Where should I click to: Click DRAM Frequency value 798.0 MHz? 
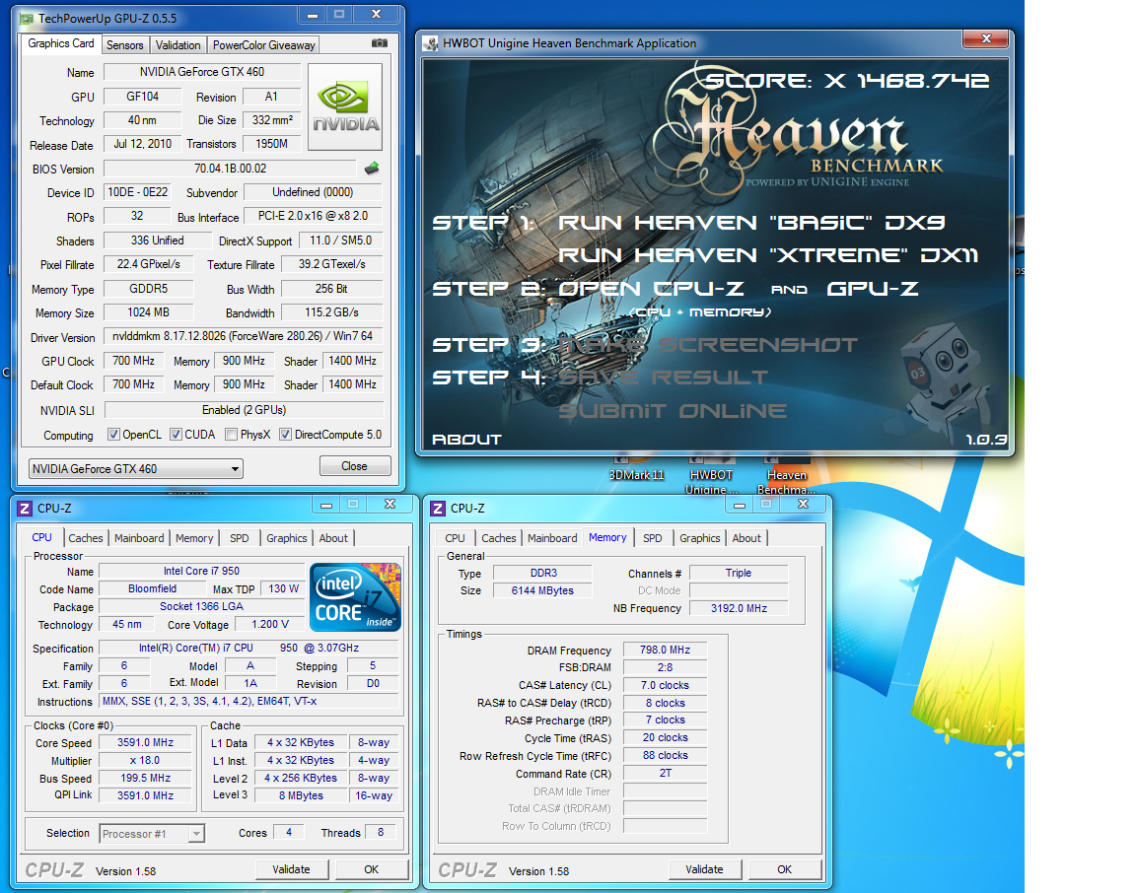coord(665,650)
